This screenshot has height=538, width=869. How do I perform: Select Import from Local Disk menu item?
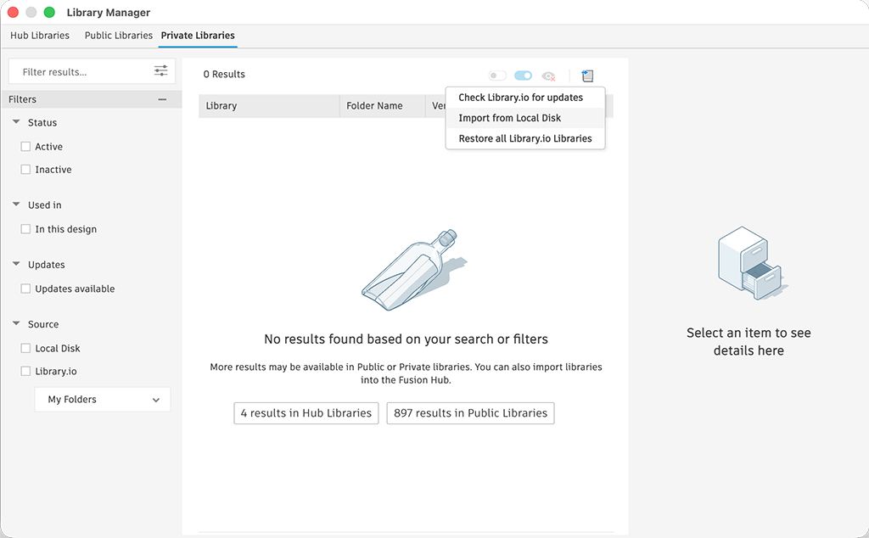coord(510,118)
